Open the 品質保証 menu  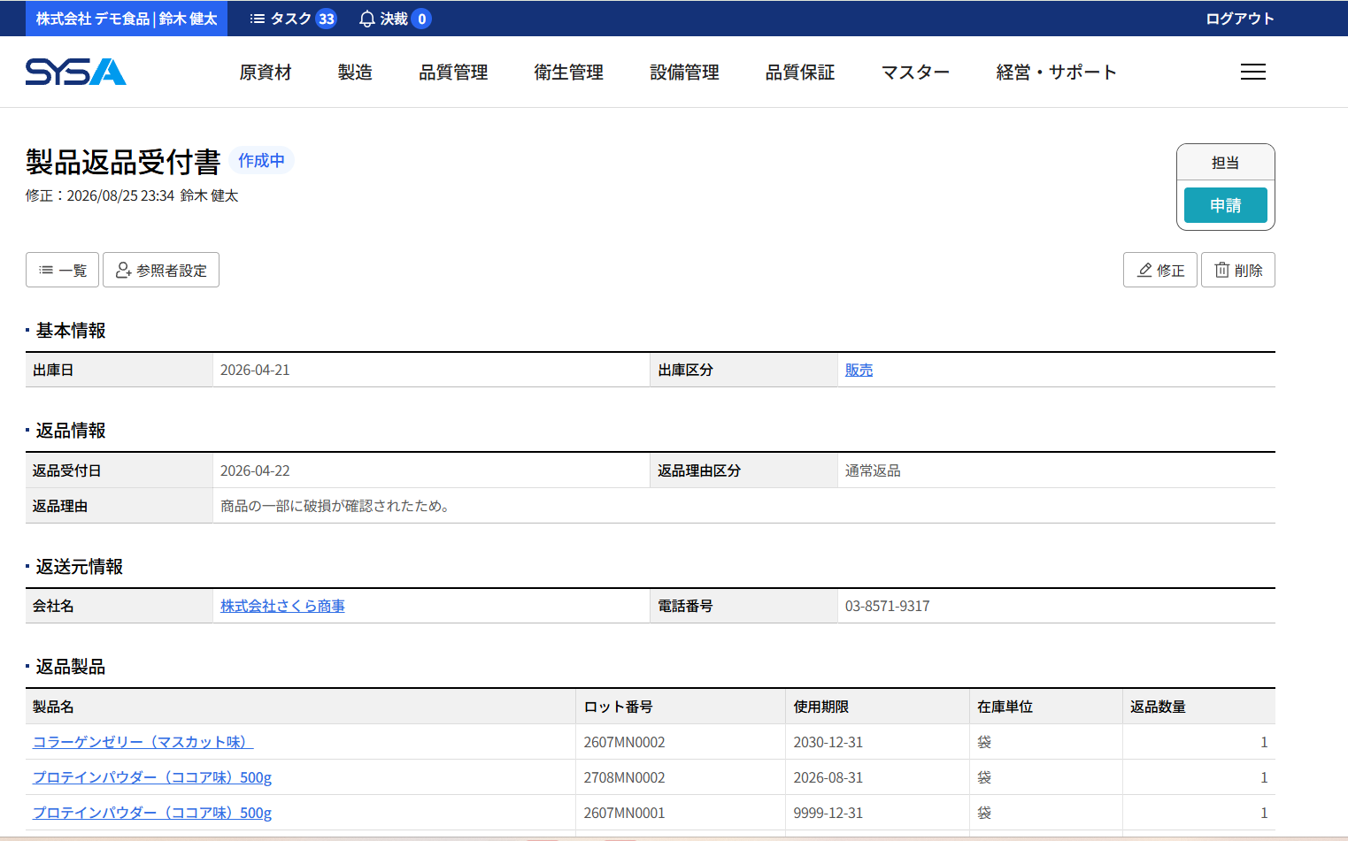pos(800,73)
